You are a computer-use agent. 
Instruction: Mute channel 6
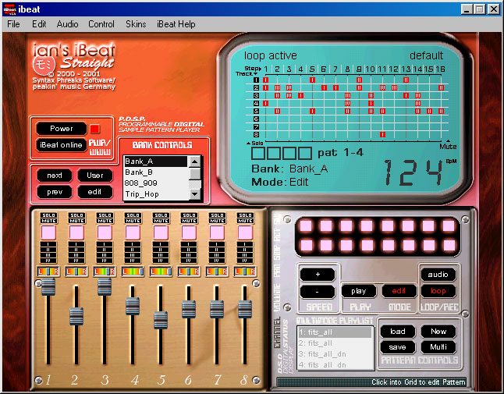point(190,221)
